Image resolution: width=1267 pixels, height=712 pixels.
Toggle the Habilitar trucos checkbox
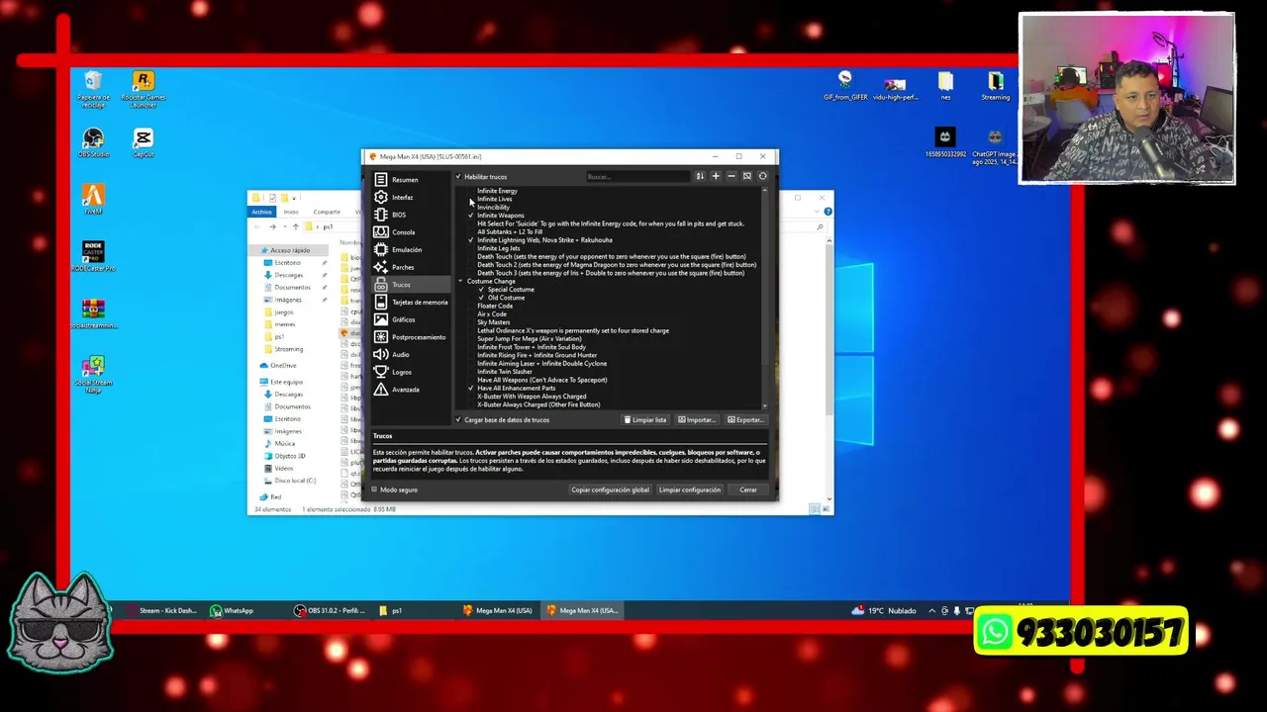[x=458, y=177]
